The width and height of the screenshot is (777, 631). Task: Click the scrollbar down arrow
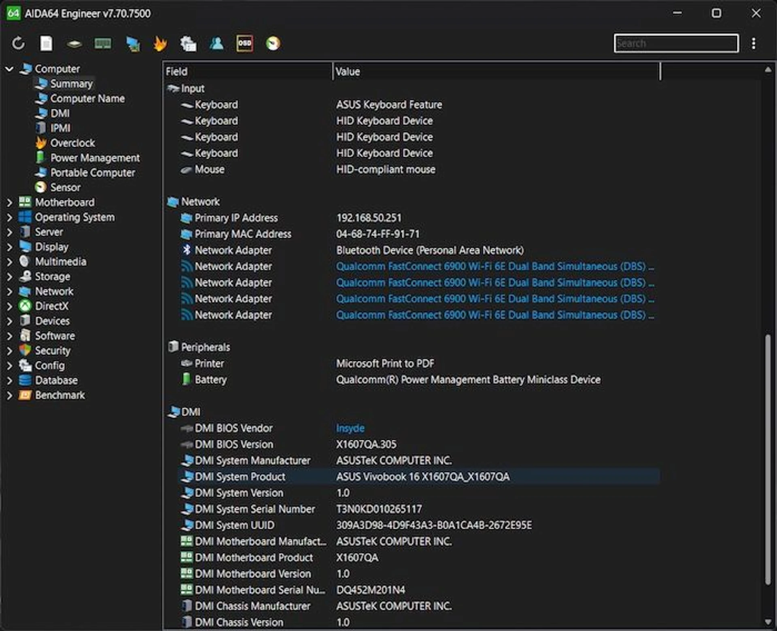click(768, 622)
